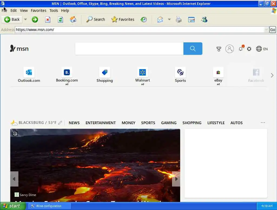Image resolution: width=277 pixels, height=210 pixels.
Task: Click the address bar URL field
Action: pos(140,30)
